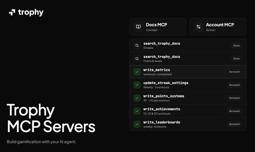The width and height of the screenshot is (255, 152).
Task: Open the Account MCP card
Action: point(218,27)
